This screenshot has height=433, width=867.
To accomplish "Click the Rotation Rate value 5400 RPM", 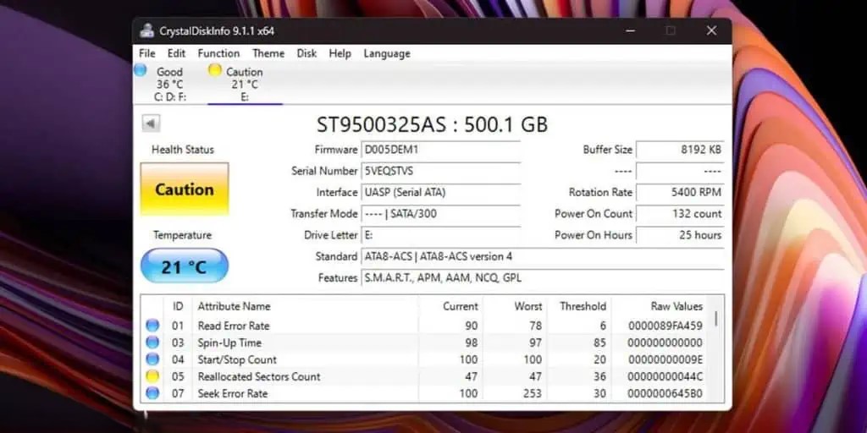I will 680,192.
